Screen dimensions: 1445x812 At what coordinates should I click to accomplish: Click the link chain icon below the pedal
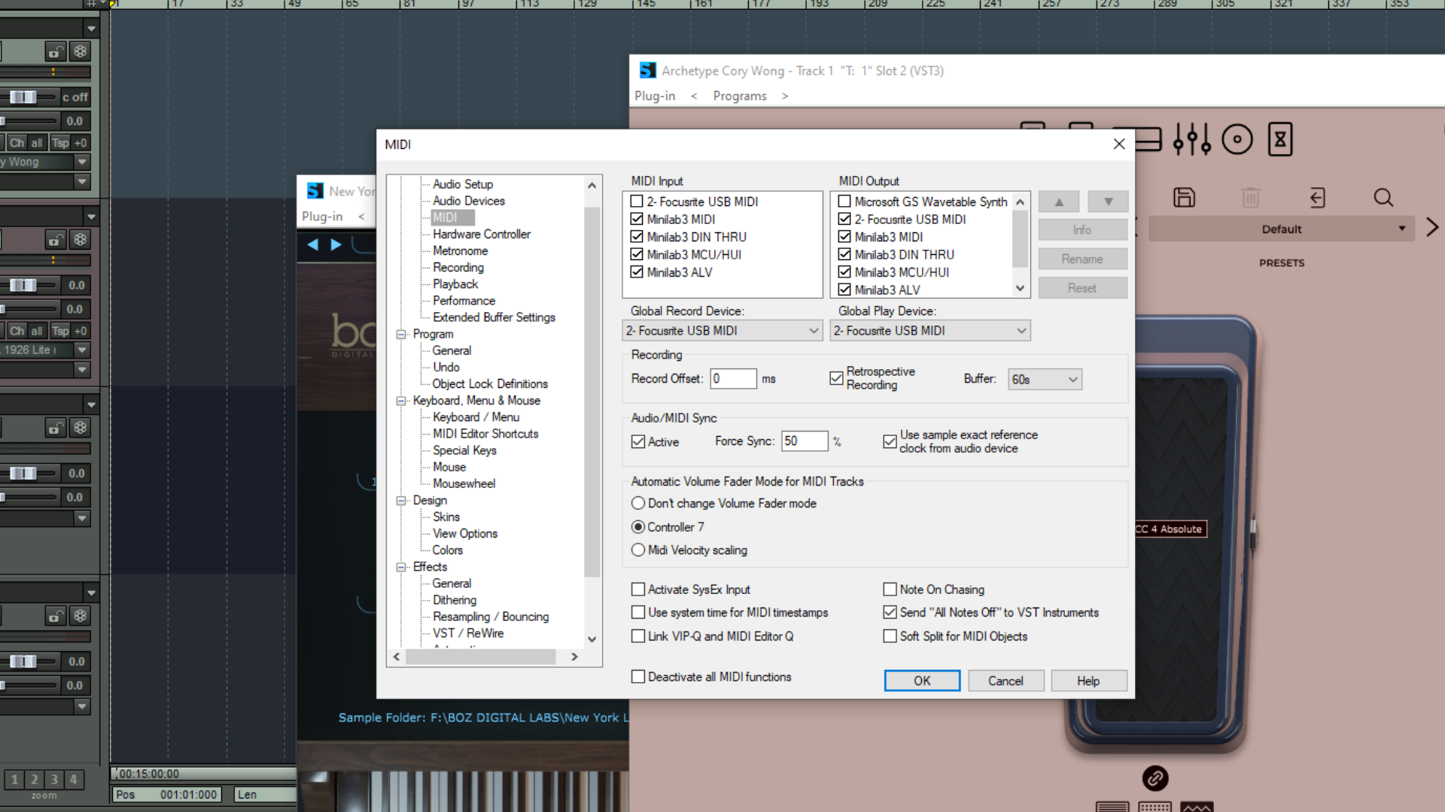(1155, 778)
